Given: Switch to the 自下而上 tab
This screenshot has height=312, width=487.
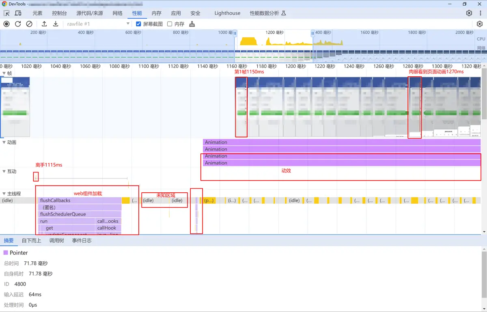Looking at the screenshot, I should pos(31,241).
